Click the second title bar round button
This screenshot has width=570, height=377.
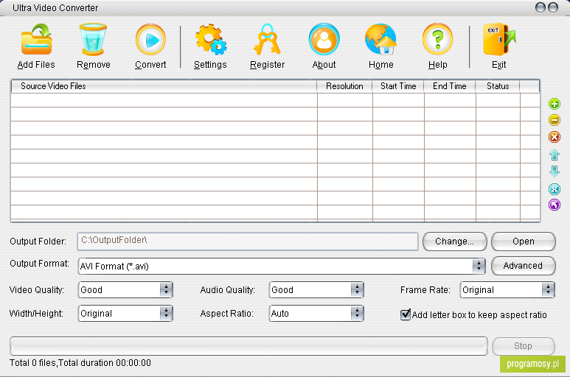point(553,7)
